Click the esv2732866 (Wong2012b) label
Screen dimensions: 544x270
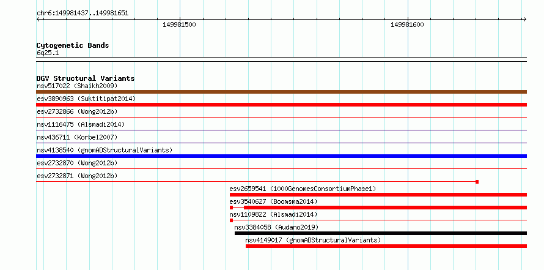(x=77, y=111)
